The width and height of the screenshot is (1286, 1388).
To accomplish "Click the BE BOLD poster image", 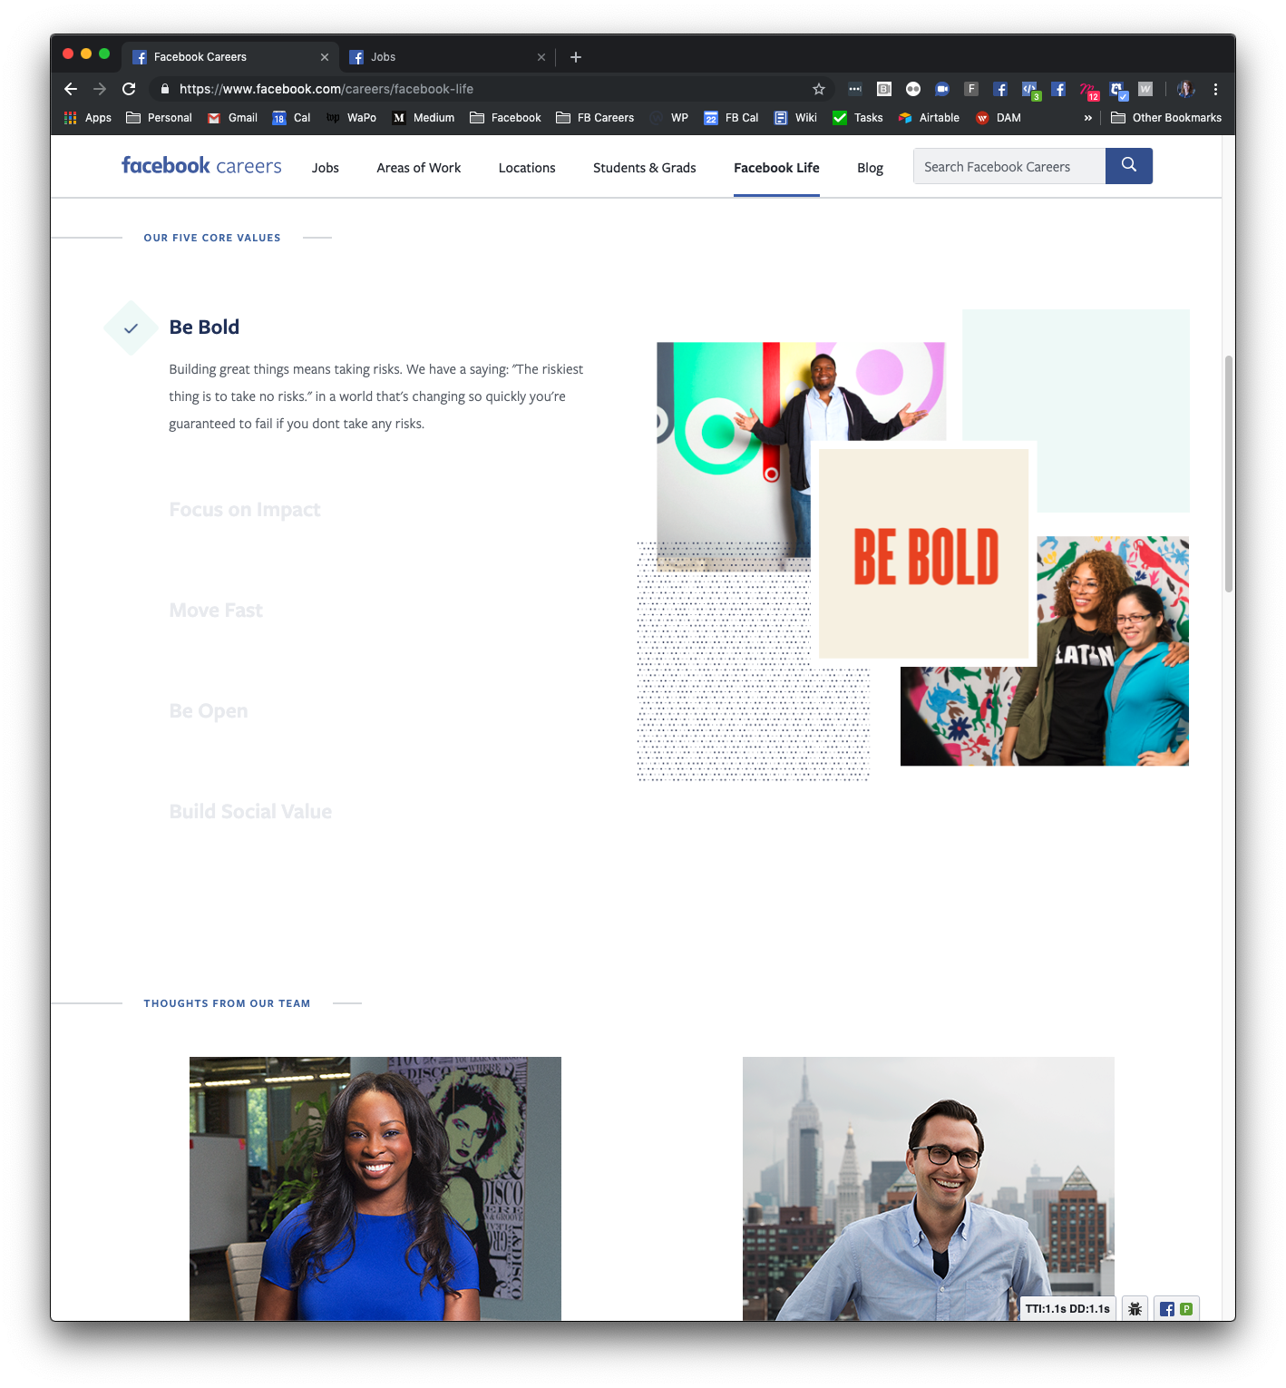I will pyautogui.click(x=924, y=553).
